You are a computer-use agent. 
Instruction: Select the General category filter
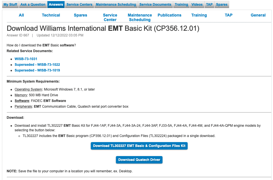(x=258, y=15)
